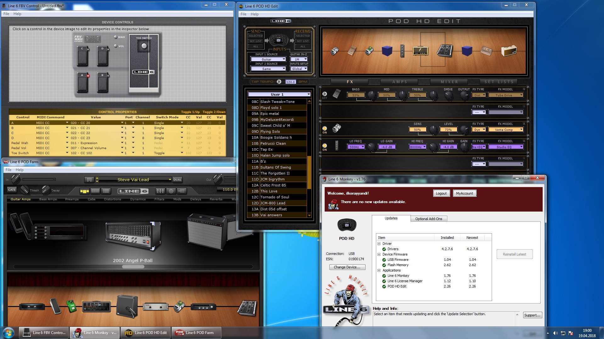Click the amp block in POD HD Edit signal chain
The image size is (604, 339).
pos(420,50)
